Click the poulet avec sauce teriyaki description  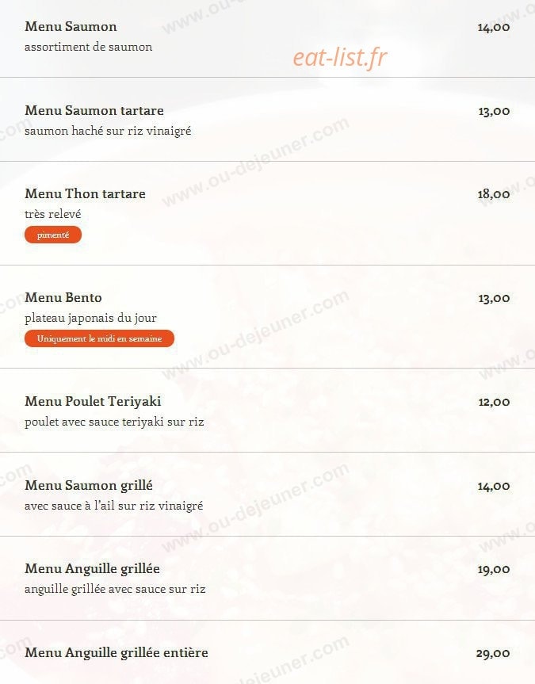click(114, 422)
